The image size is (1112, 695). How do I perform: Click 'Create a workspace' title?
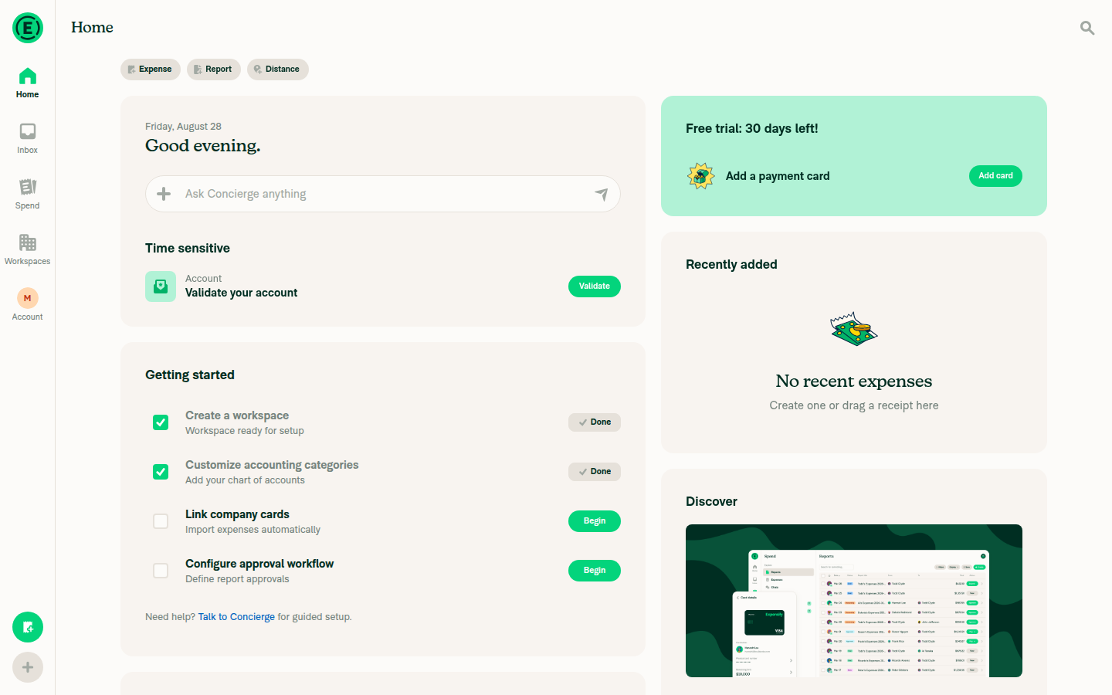[237, 415]
